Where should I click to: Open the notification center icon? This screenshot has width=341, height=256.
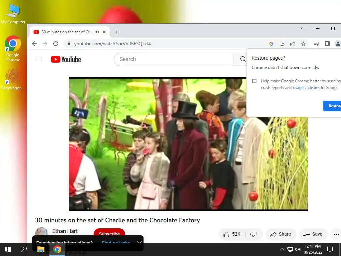pyautogui.click(x=330, y=249)
